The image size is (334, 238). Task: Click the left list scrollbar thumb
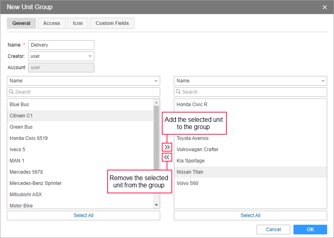pyautogui.click(x=156, y=137)
